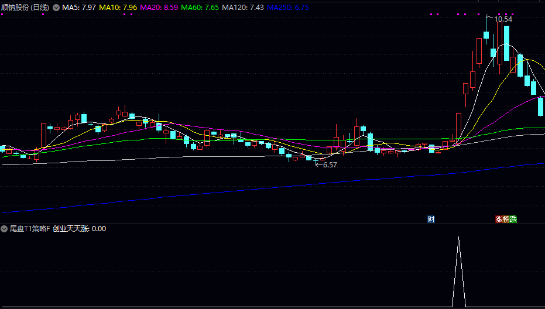
Task: Select the magenta MA20: 8.59 label
Action: pos(159,8)
